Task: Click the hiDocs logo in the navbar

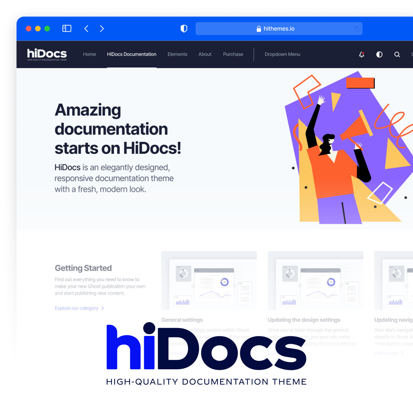Action: pos(47,54)
